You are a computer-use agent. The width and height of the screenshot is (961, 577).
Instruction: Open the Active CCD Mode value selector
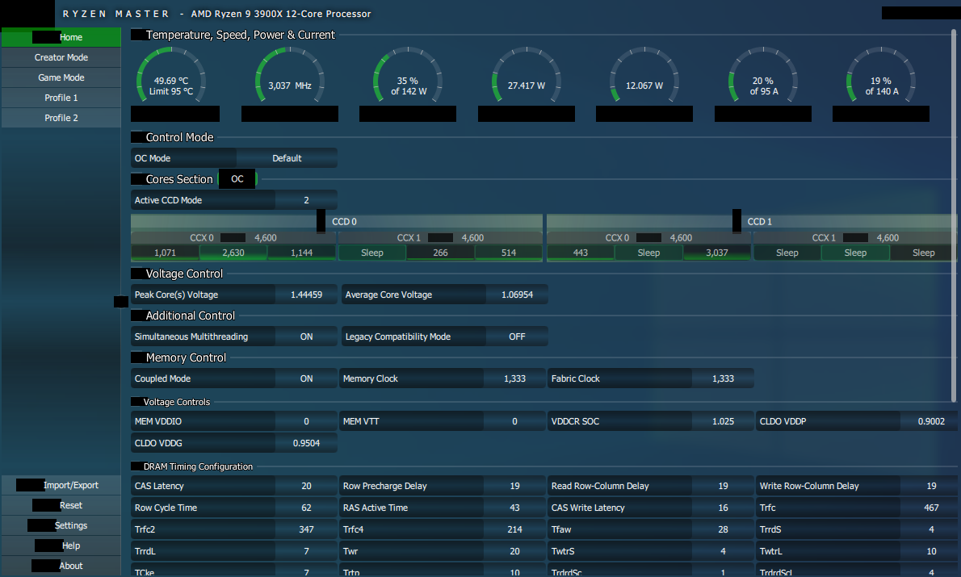pos(306,200)
